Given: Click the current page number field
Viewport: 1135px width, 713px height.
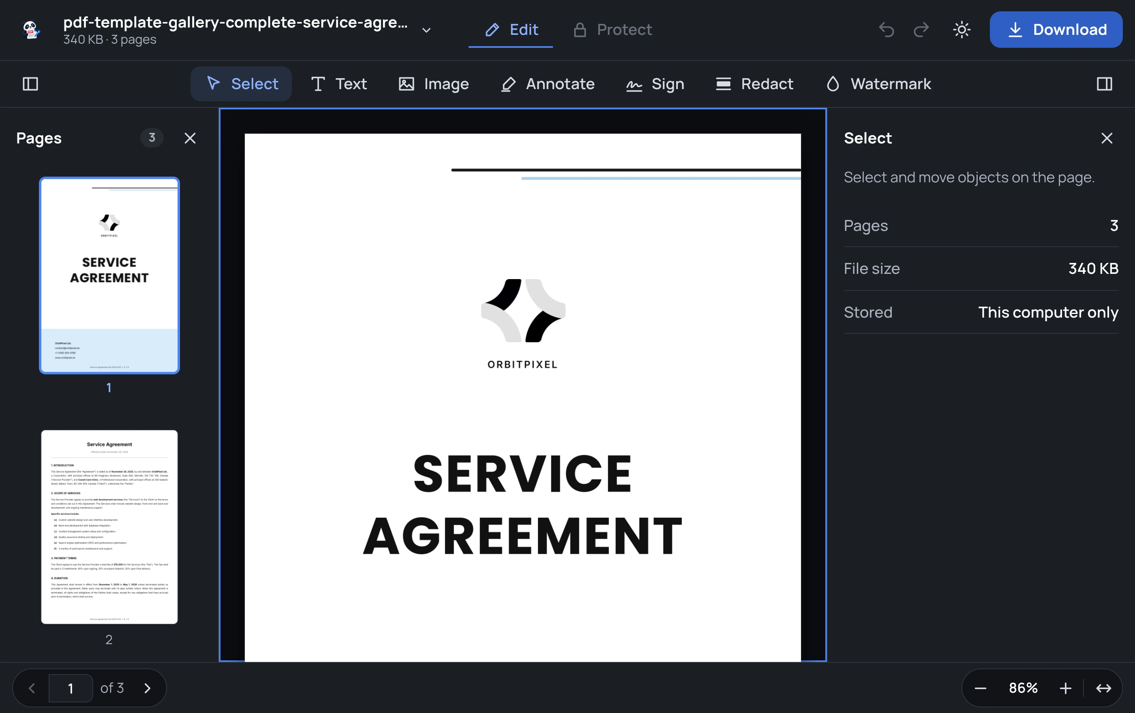Looking at the screenshot, I should coord(71,688).
